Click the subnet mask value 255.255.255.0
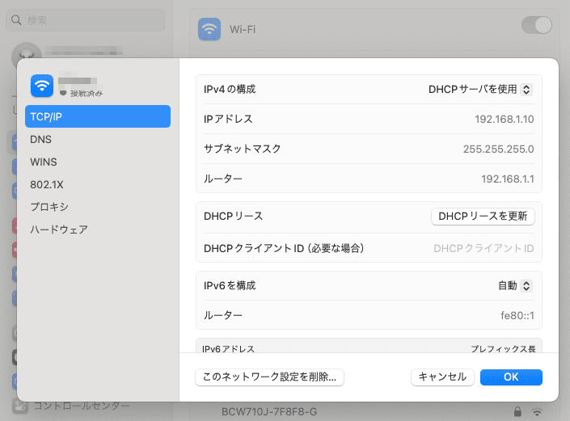The height and width of the screenshot is (421, 570). [498, 149]
